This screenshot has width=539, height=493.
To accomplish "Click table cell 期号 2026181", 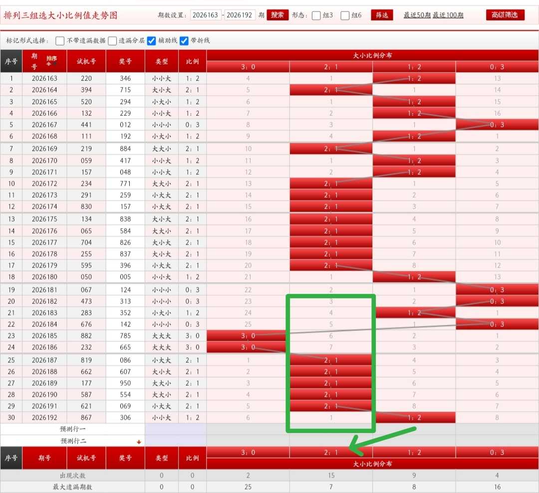I will 45,290.
